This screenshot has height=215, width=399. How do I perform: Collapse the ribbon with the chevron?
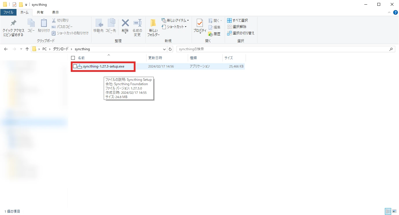[389, 12]
